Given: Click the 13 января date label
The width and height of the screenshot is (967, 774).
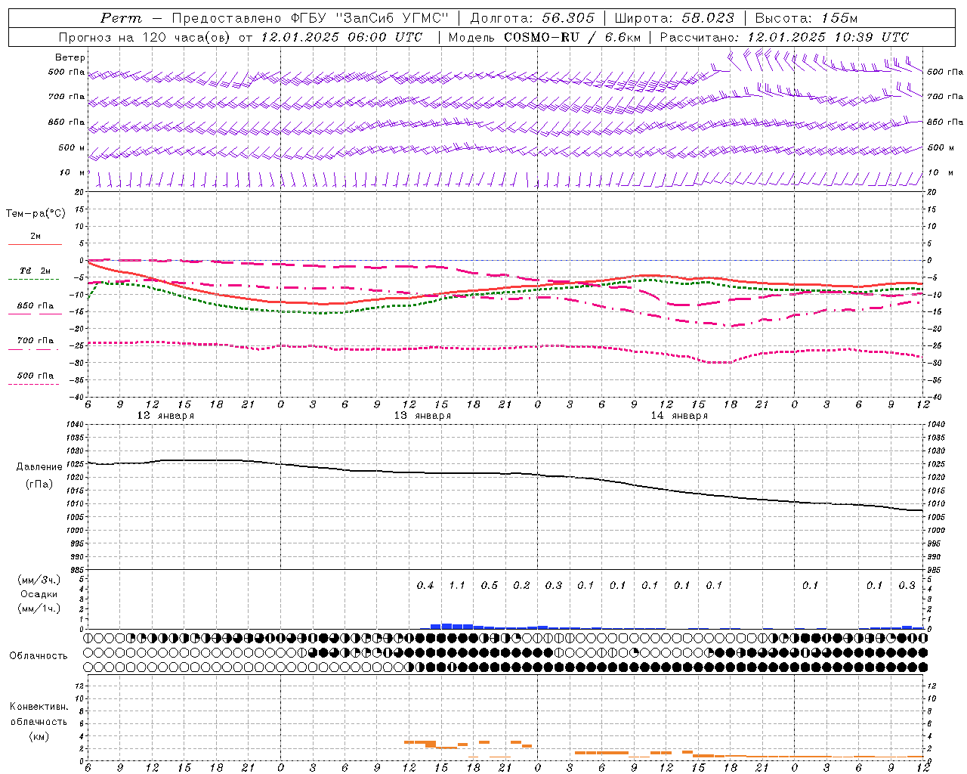Looking at the screenshot, I should [422, 416].
